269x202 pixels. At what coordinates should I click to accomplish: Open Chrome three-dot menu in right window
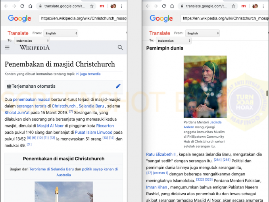pos(263,6)
